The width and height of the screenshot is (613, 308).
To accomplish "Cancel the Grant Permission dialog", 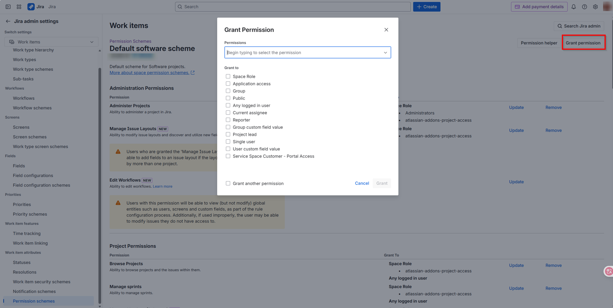I will (x=362, y=183).
